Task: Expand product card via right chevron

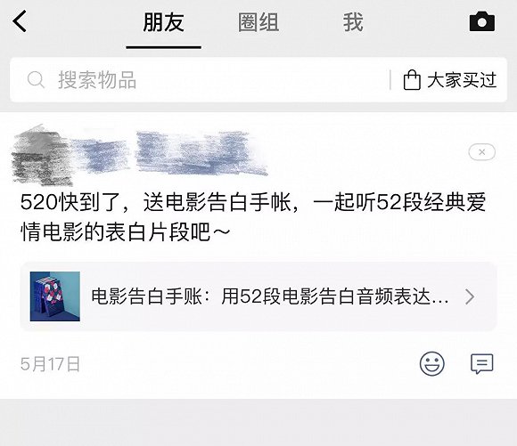Action: coord(470,296)
